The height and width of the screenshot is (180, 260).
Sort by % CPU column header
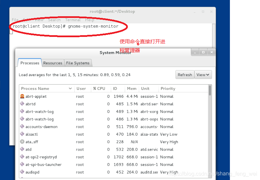(x=101, y=89)
